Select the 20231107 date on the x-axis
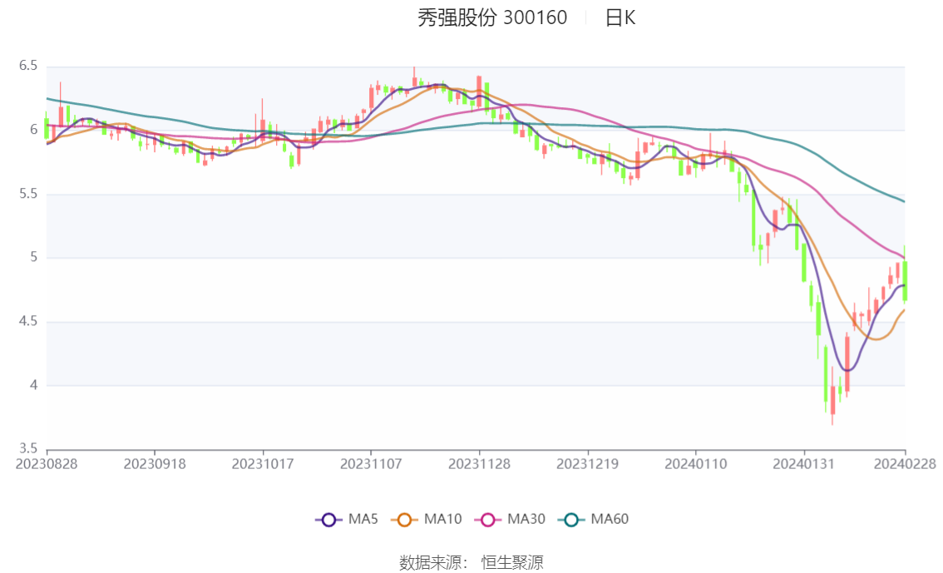 point(371,463)
